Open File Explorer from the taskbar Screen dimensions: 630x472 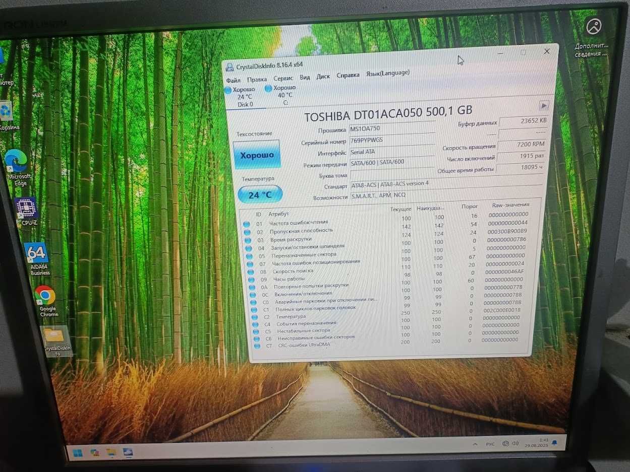(111, 452)
